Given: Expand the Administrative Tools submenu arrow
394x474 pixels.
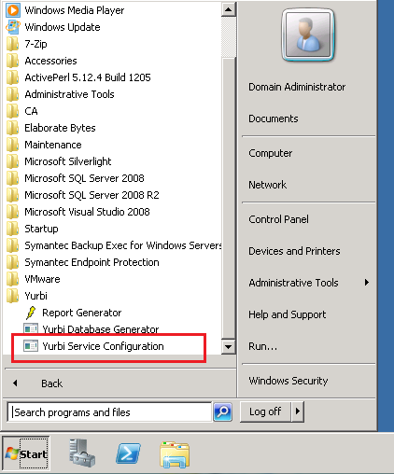Looking at the screenshot, I should 367,283.
